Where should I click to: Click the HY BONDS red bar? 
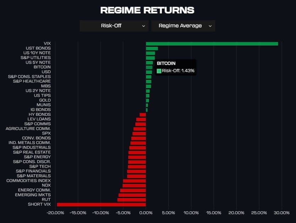click(x=143, y=115)
